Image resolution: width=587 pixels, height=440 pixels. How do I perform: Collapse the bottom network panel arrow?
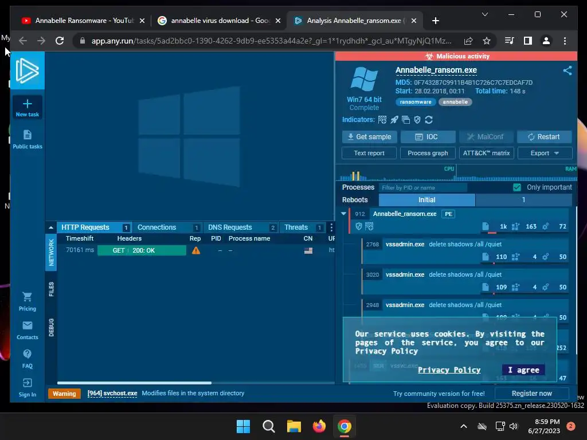pos(51,227)
